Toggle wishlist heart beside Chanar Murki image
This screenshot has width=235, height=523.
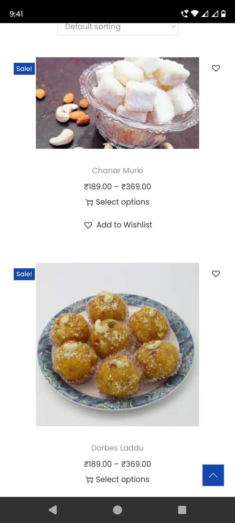[x=216, y=68]
